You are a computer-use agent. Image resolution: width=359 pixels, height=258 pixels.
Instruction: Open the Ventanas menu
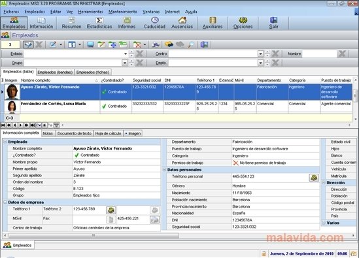[151, 12]
